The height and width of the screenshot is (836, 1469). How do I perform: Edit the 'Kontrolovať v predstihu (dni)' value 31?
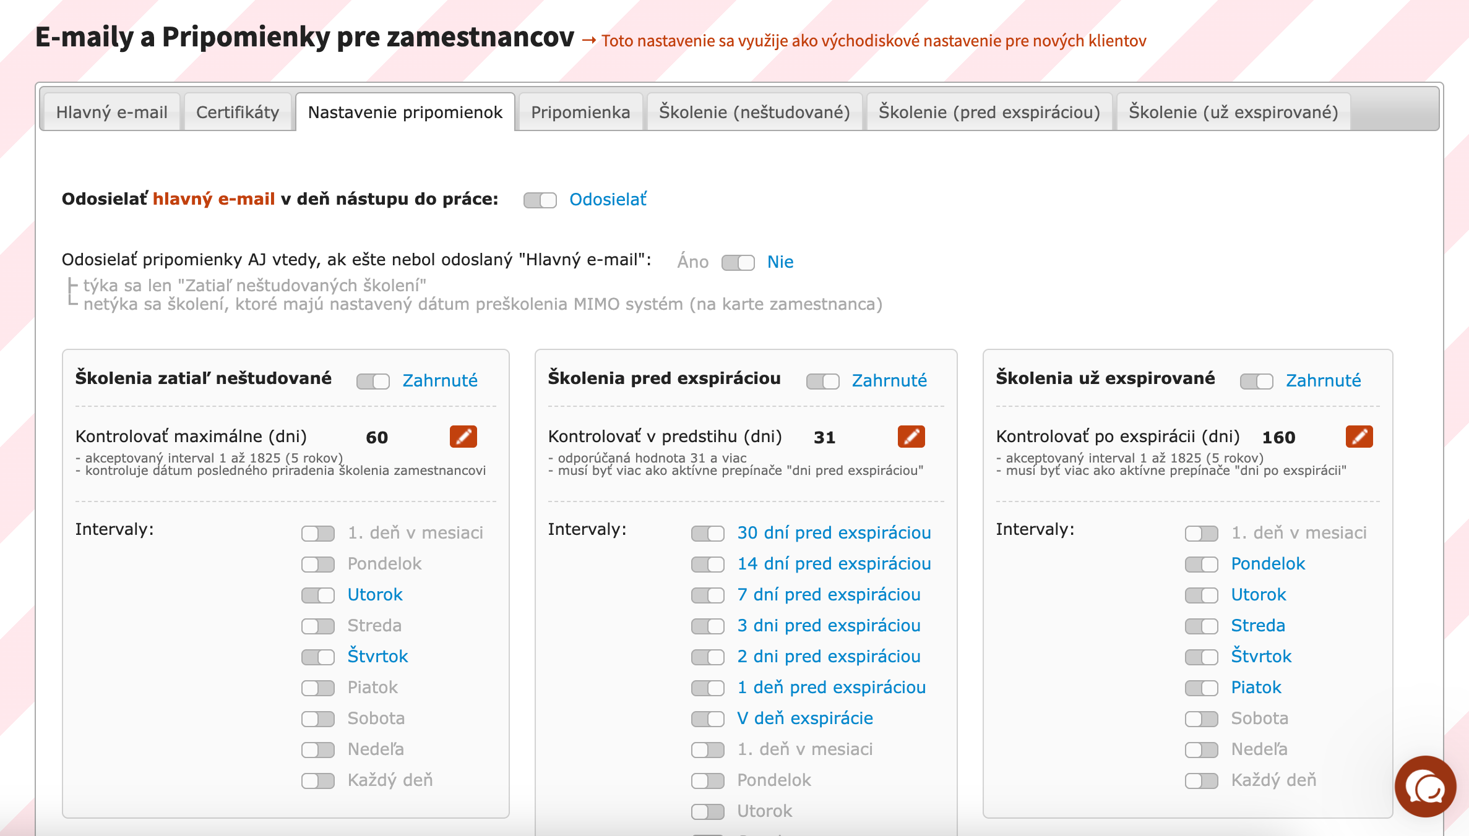coord(911,437)
